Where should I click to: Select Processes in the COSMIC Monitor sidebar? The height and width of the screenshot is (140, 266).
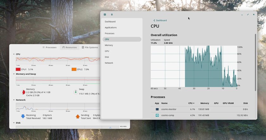pos(122,34)
